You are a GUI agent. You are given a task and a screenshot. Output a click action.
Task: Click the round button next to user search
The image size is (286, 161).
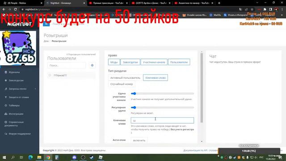pos(92,65)
